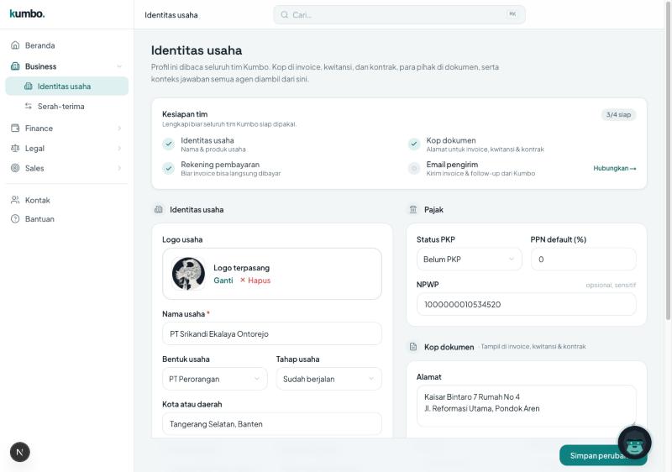This screenshot has width=672, height=472.
Task: Click Rekening pembayaran checklist text
Action: coord(220,165)
